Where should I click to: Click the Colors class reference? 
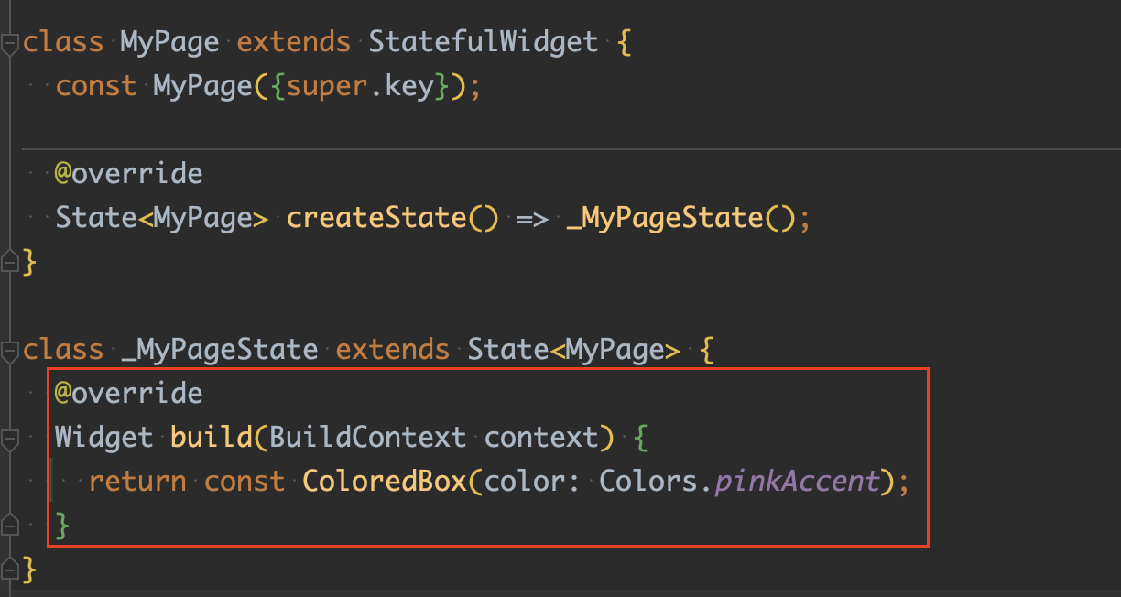(648, 481)
